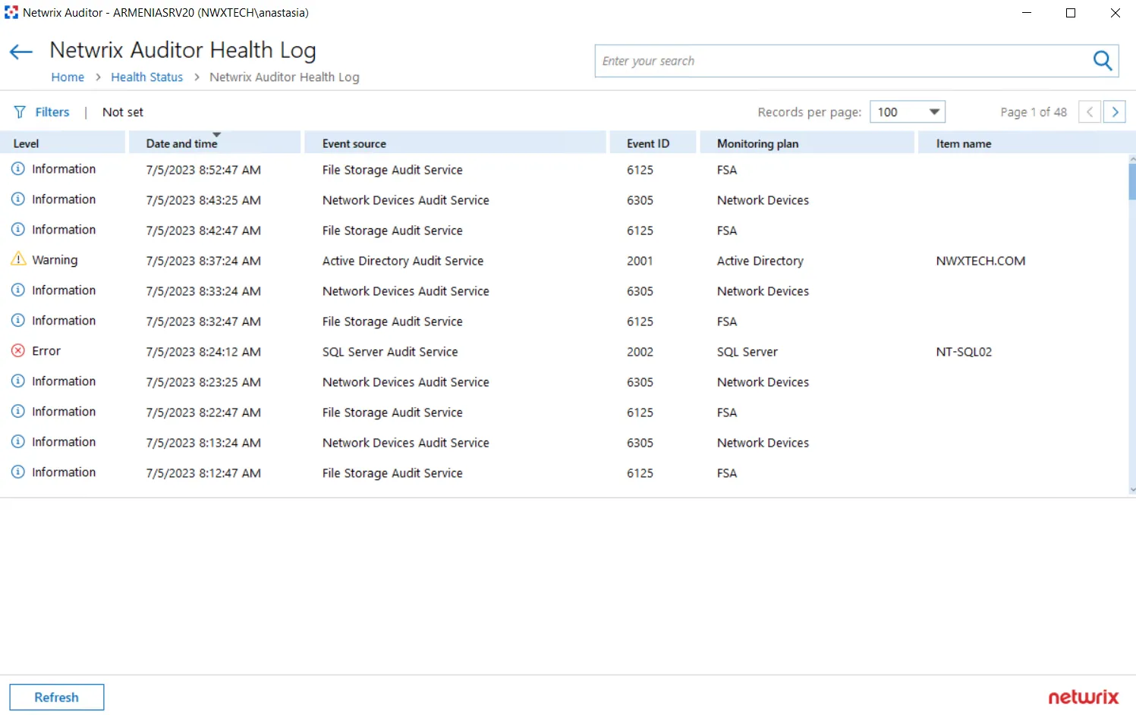The height and width of the screenshot is (715, 1136).
Task: Click the SQL Server monitoring plan cell
Action: pyautogui.click(x=747, y=352)
